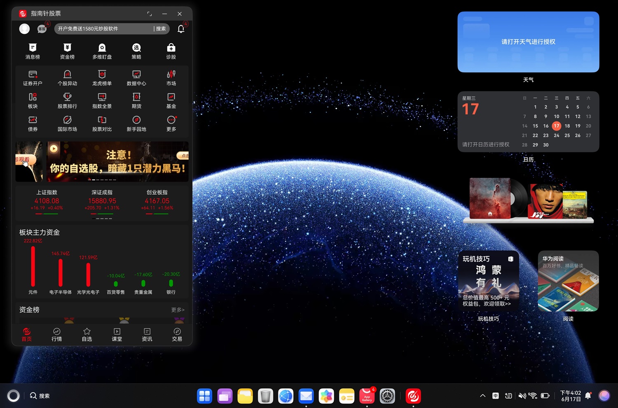Select the 元件 sector bar in 板块主力资金
This screenshot has height=408, width=618.
coord(33,266)
